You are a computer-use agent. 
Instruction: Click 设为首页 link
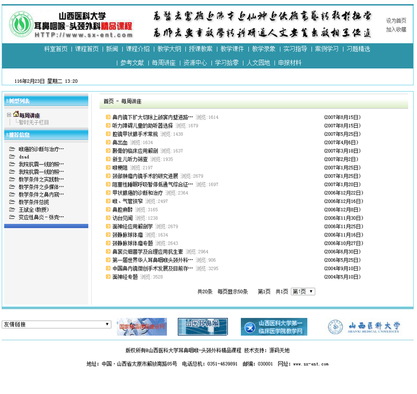[x=396, y=21]
